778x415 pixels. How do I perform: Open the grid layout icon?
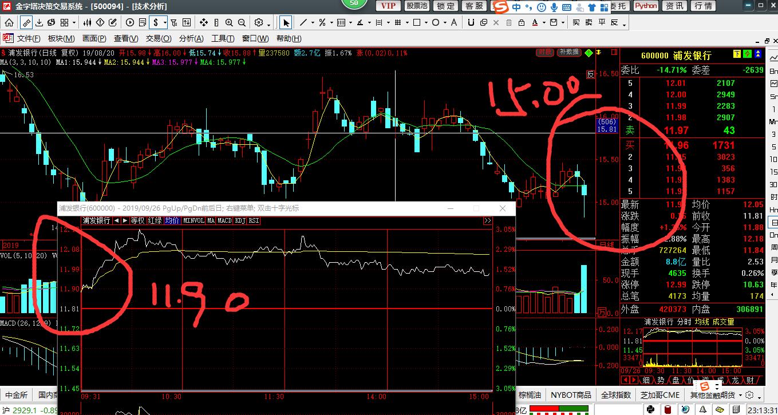64,22
